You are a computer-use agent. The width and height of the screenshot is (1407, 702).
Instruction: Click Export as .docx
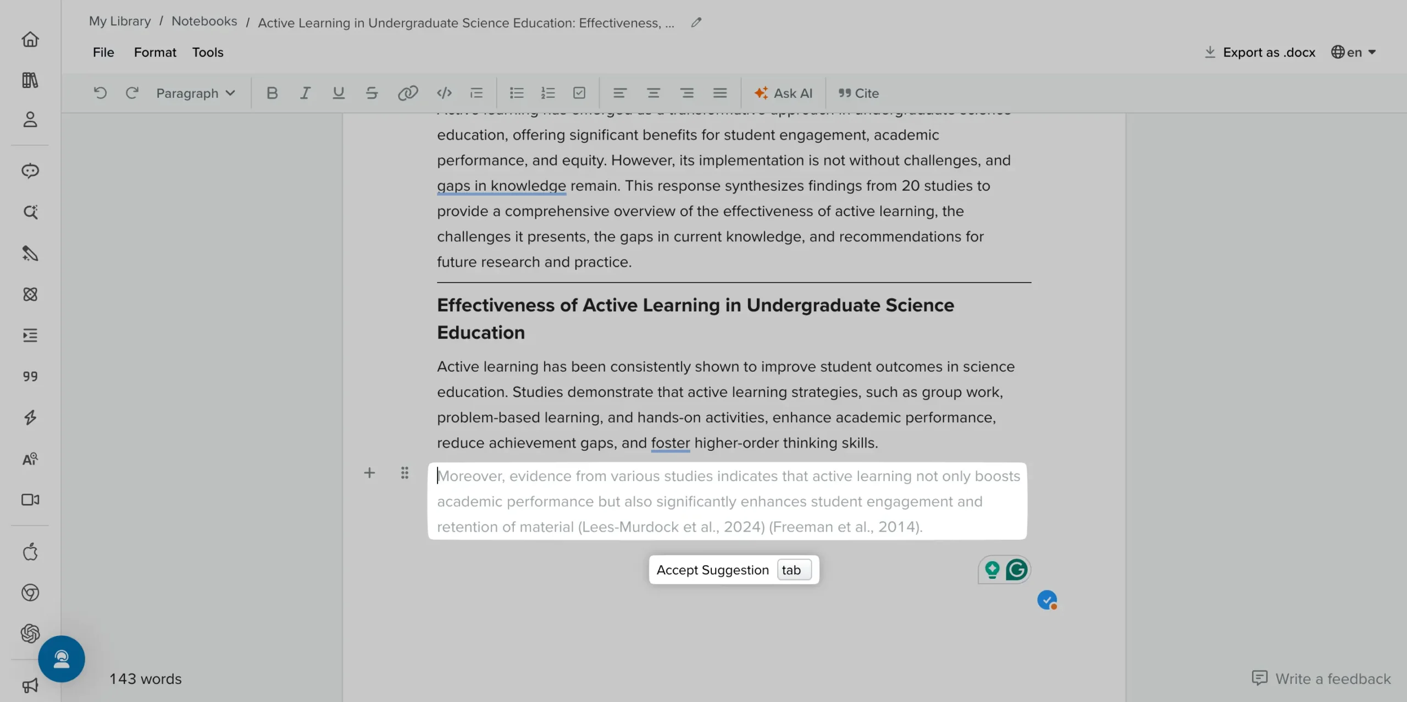pyautogui.click(x=1260, y=52)
